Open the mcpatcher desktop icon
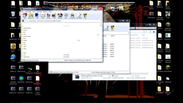This screenshot has width=183, height=103. pyautogui.click(x=168, y=36)
